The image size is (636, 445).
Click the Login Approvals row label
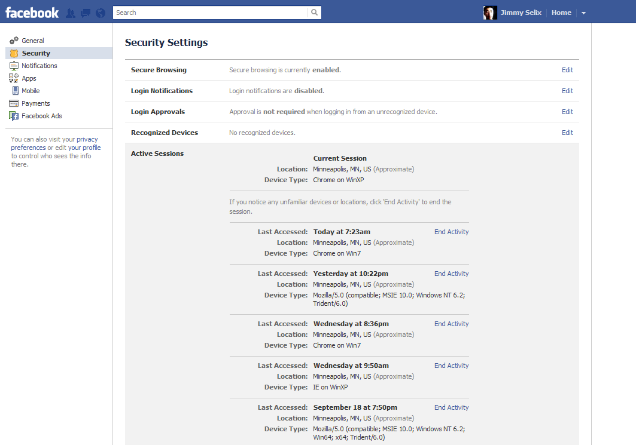pyautogui.click(x=158, y=112)
